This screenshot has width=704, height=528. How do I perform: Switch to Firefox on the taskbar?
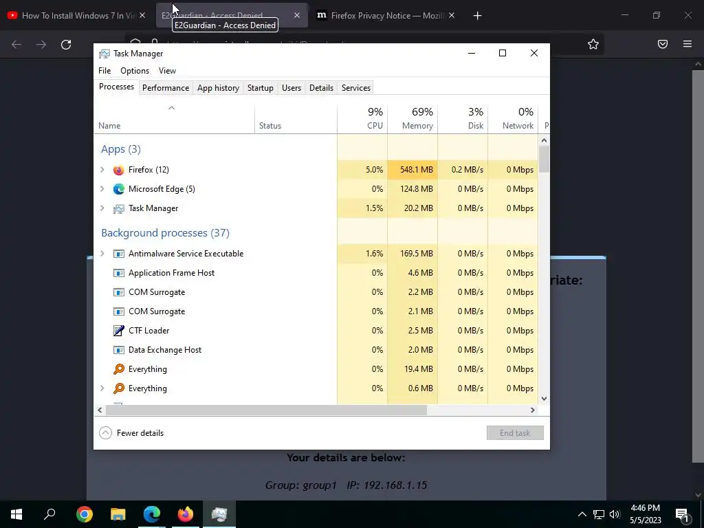pos(186,514)
